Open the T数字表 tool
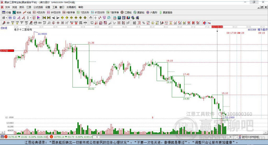 [113, 13]
